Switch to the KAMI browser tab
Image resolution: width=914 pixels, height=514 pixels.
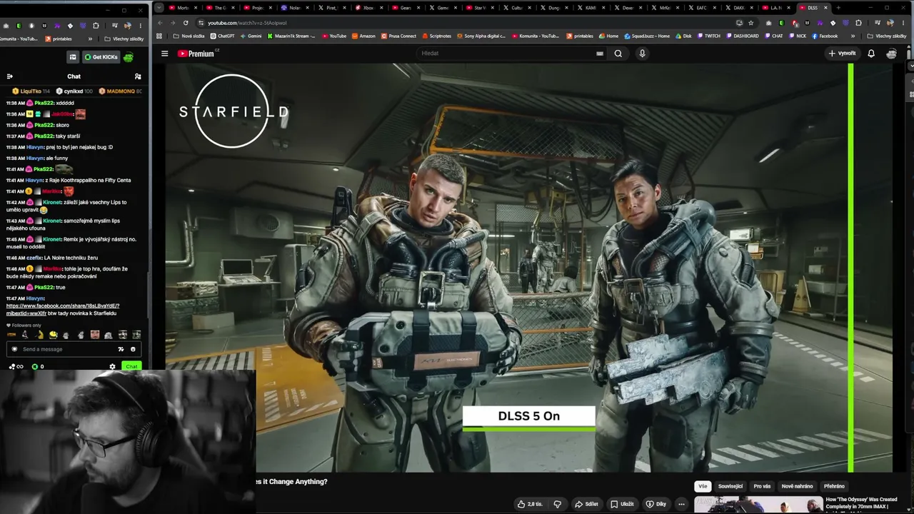pos(591,8)
